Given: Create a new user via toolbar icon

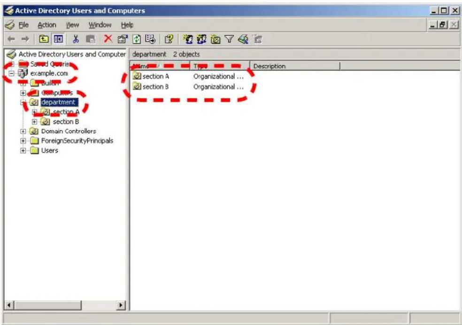Looking at the screenshot, I should (x=188, y=39).
